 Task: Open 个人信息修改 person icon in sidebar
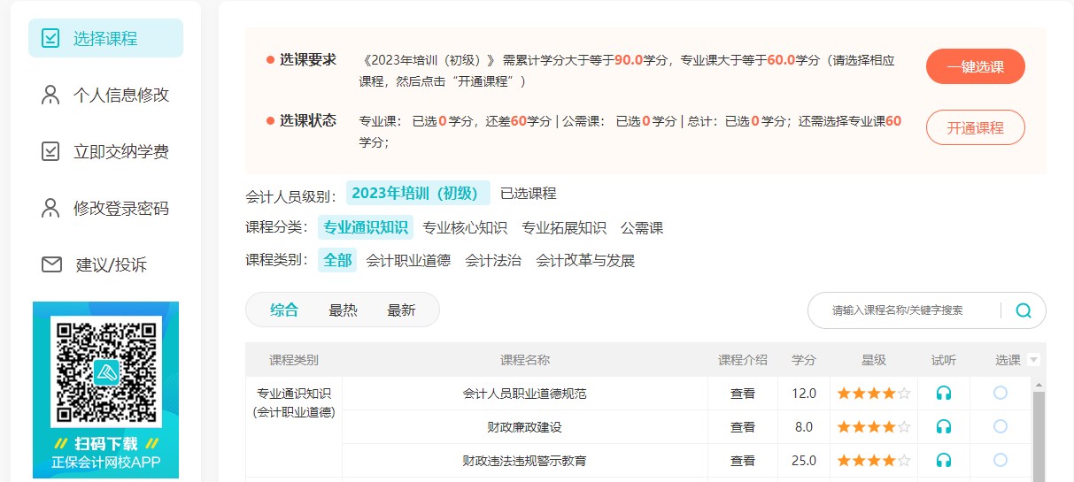coord(50,96)
